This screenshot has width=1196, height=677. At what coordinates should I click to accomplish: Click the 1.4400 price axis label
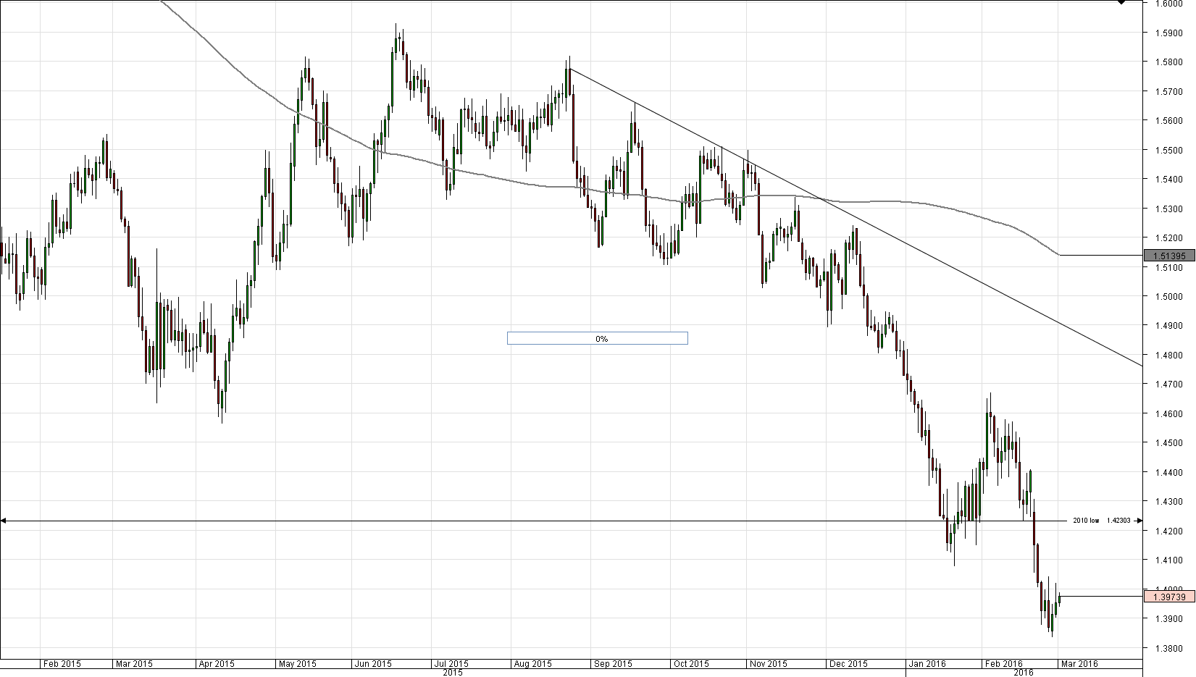(1169, 472)
